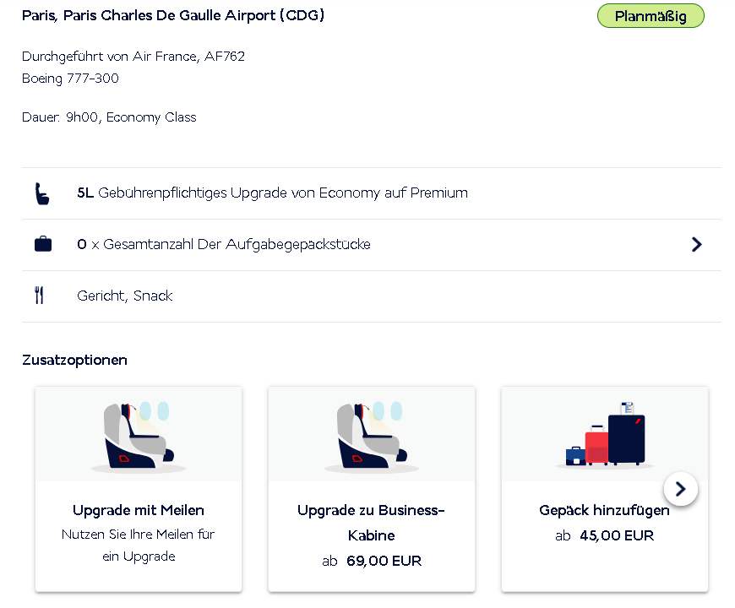The height and width of the screenshot is (608, 735).
Task: Click the Zusatzoptionen section heading
Action: coord(74,360)
